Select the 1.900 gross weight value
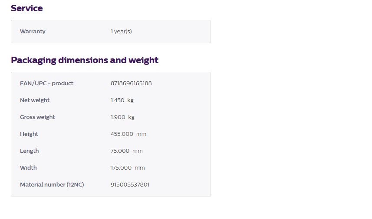Screen dimensions: 372x219 [x=118, y=117]
